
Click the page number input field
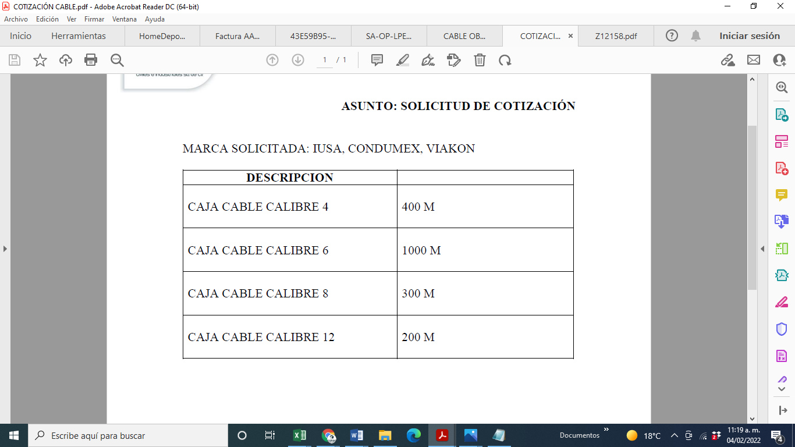click(325, 60)
